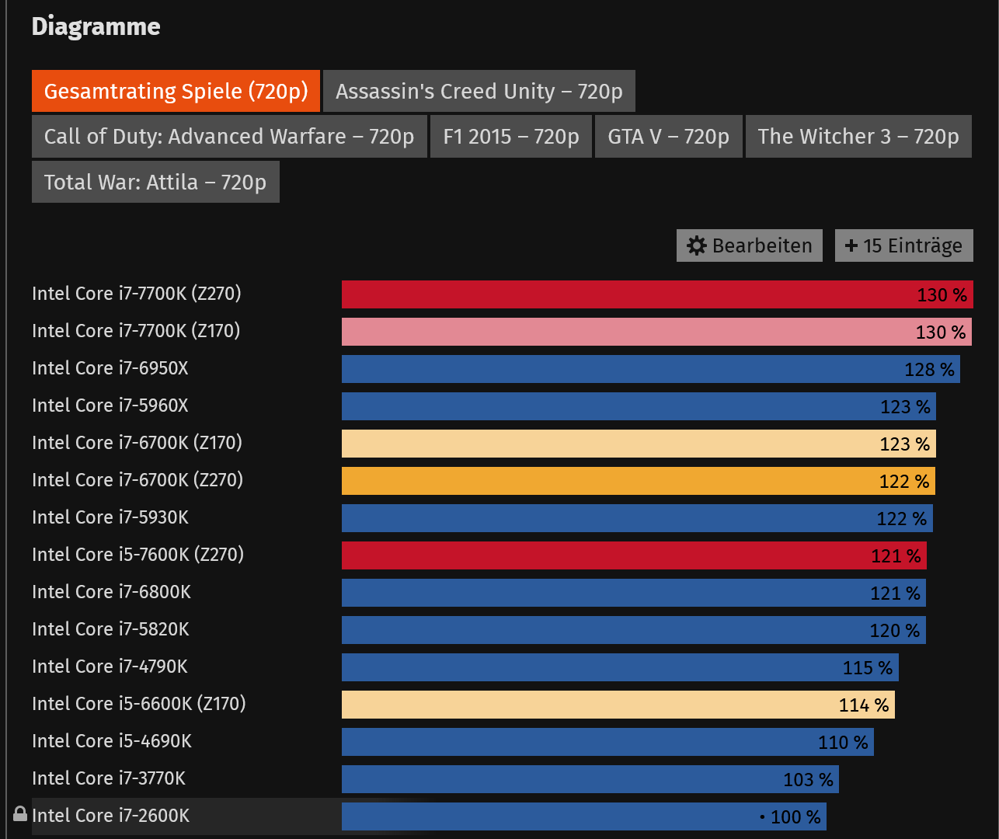Select The Witcher 3 – 720p tab

point(858,136)
